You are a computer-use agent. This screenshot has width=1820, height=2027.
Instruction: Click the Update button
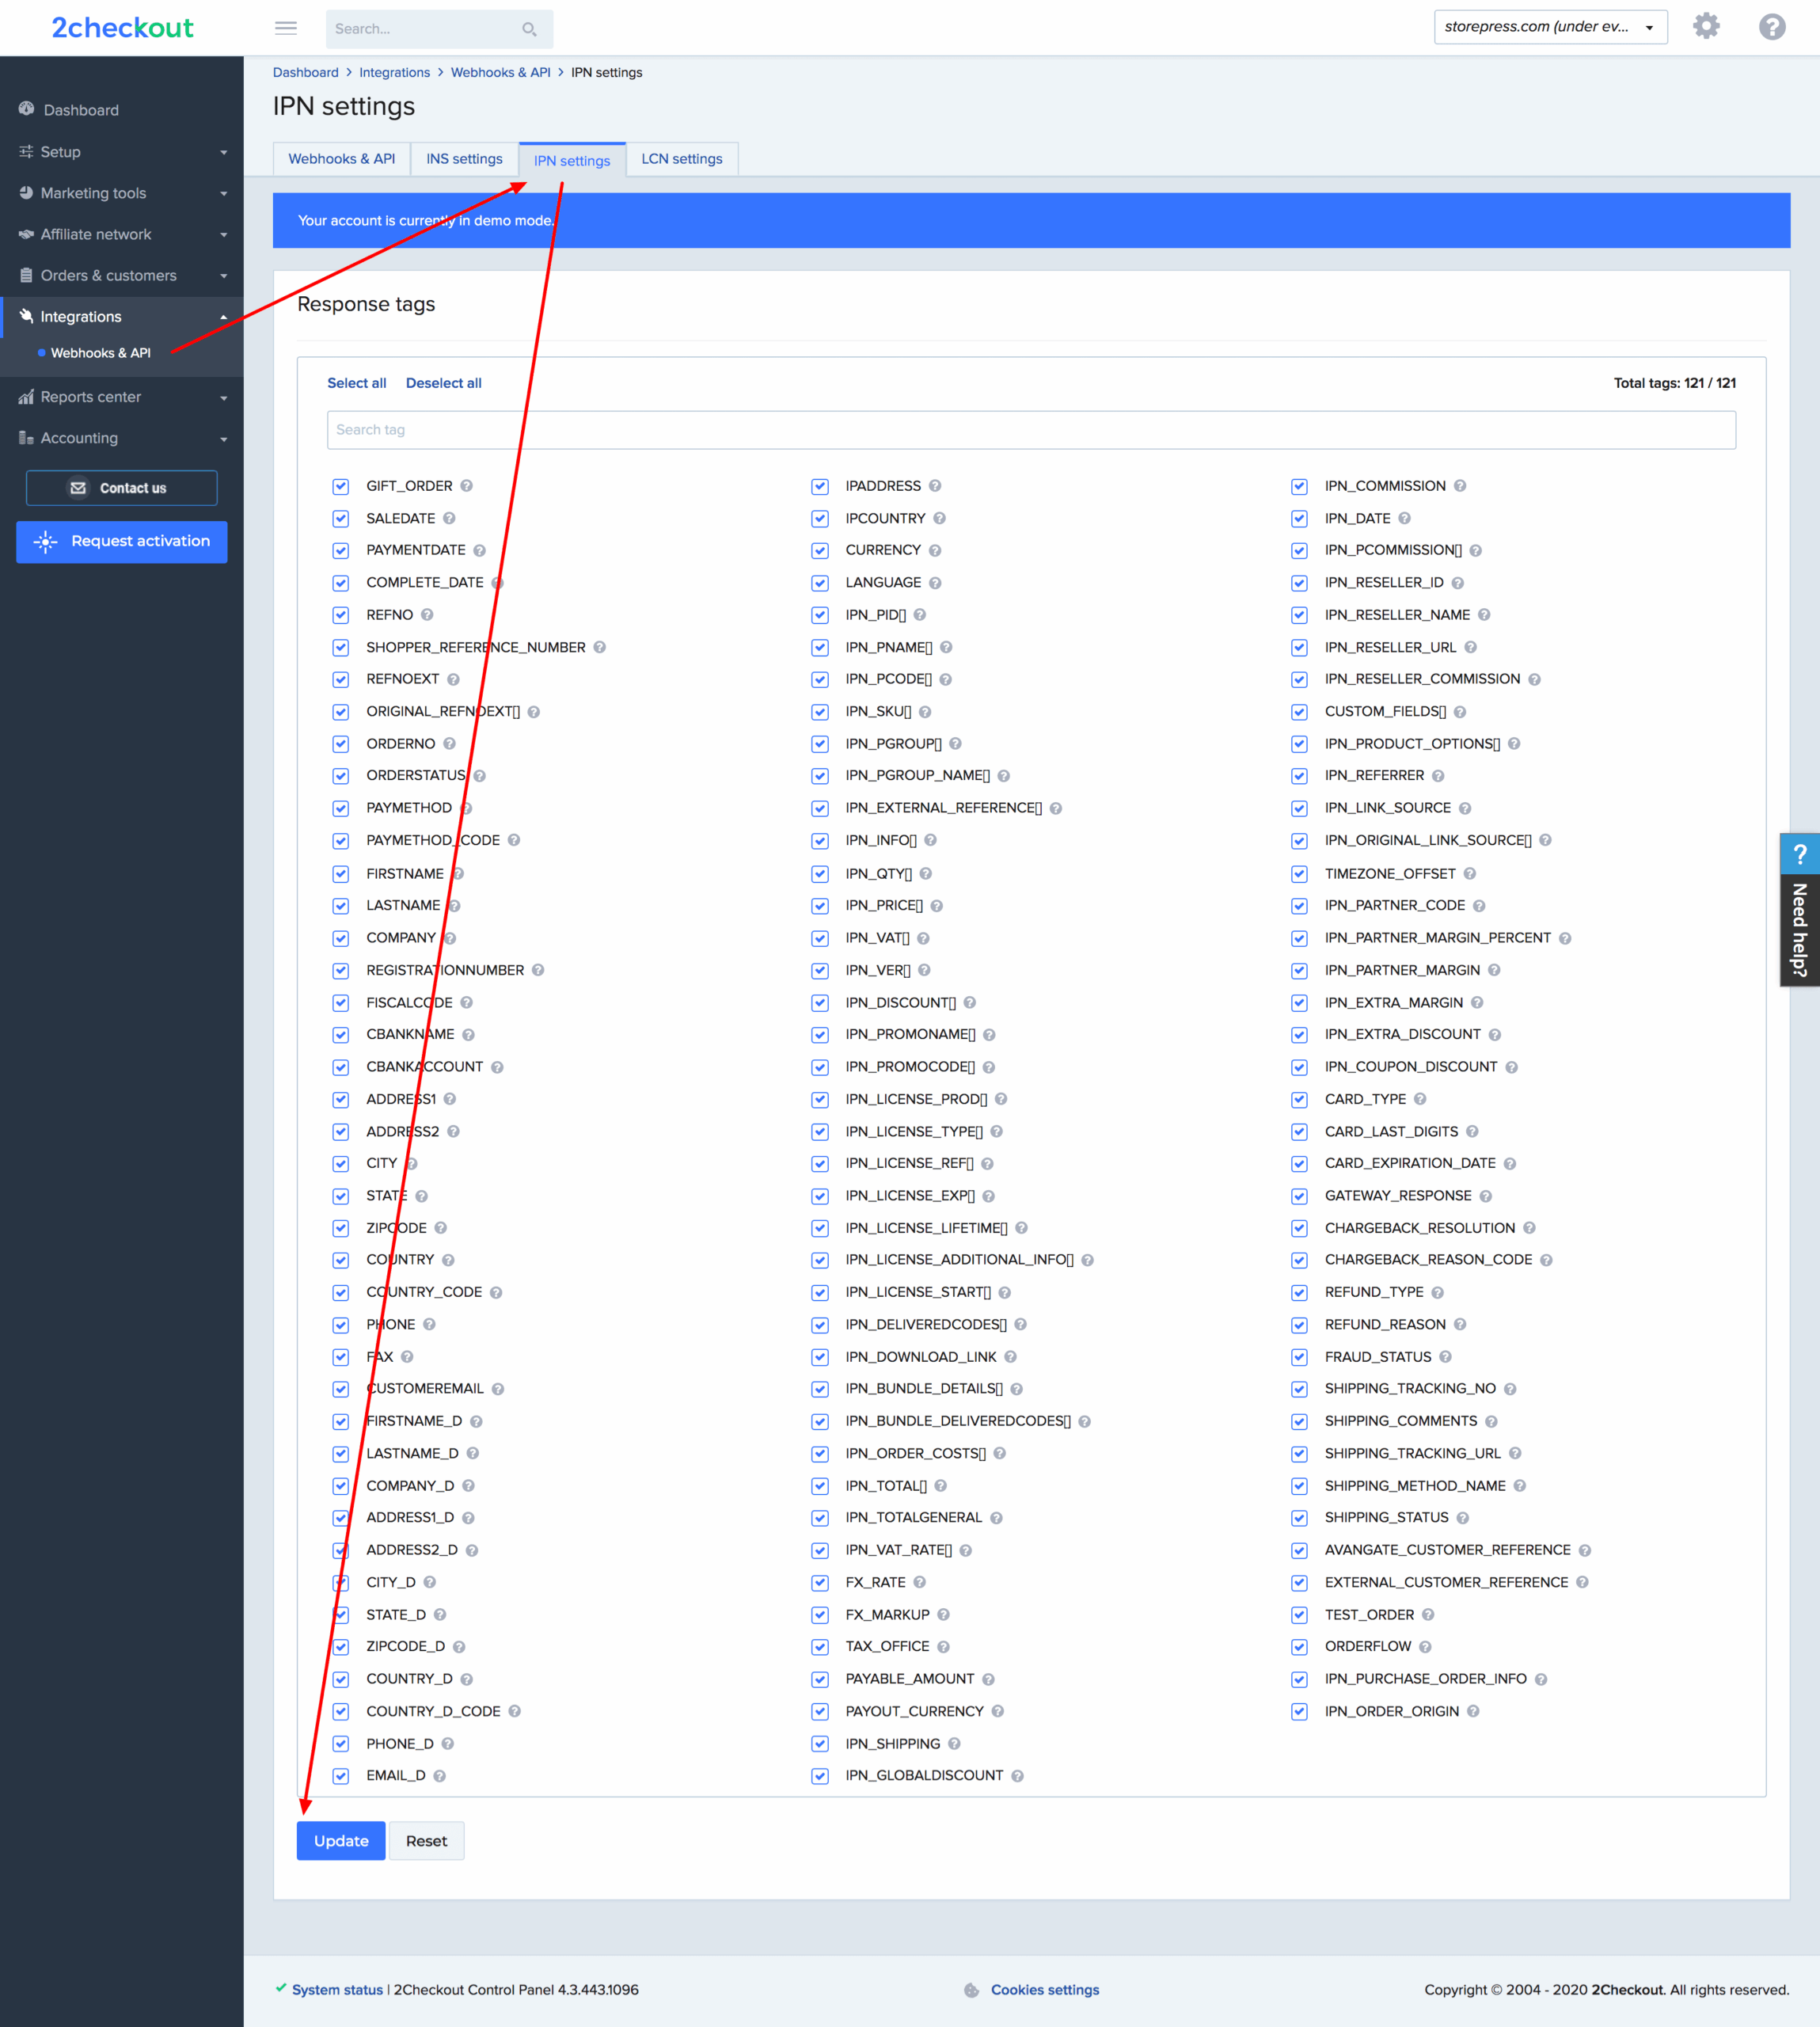coord(340,1840)
